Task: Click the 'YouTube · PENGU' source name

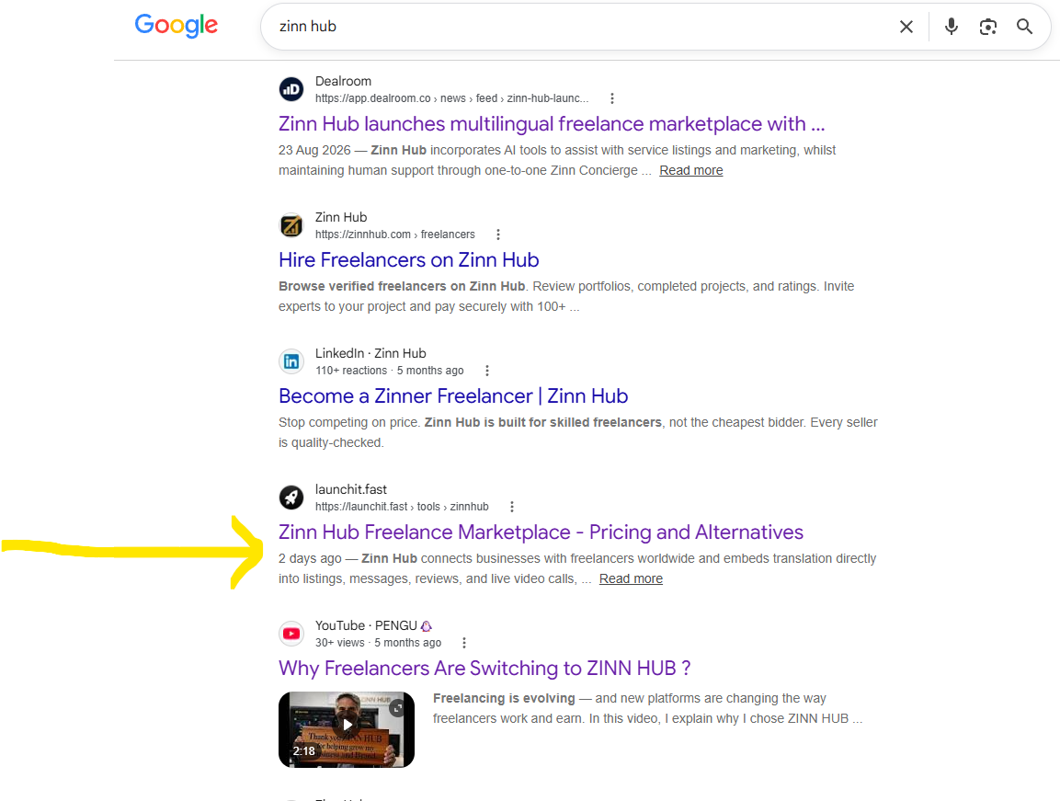Action: point(373,625)
